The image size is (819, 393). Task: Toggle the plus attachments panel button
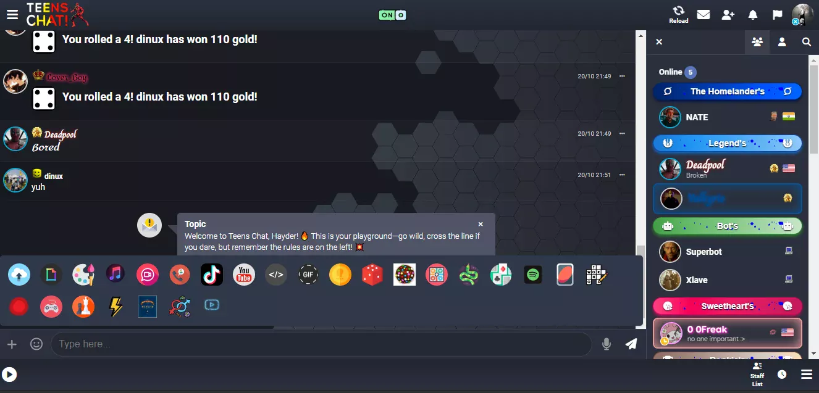click(x=12, y=344)
